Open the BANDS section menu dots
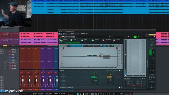Viewport: 169px width, 95px height. pos(121,70)
